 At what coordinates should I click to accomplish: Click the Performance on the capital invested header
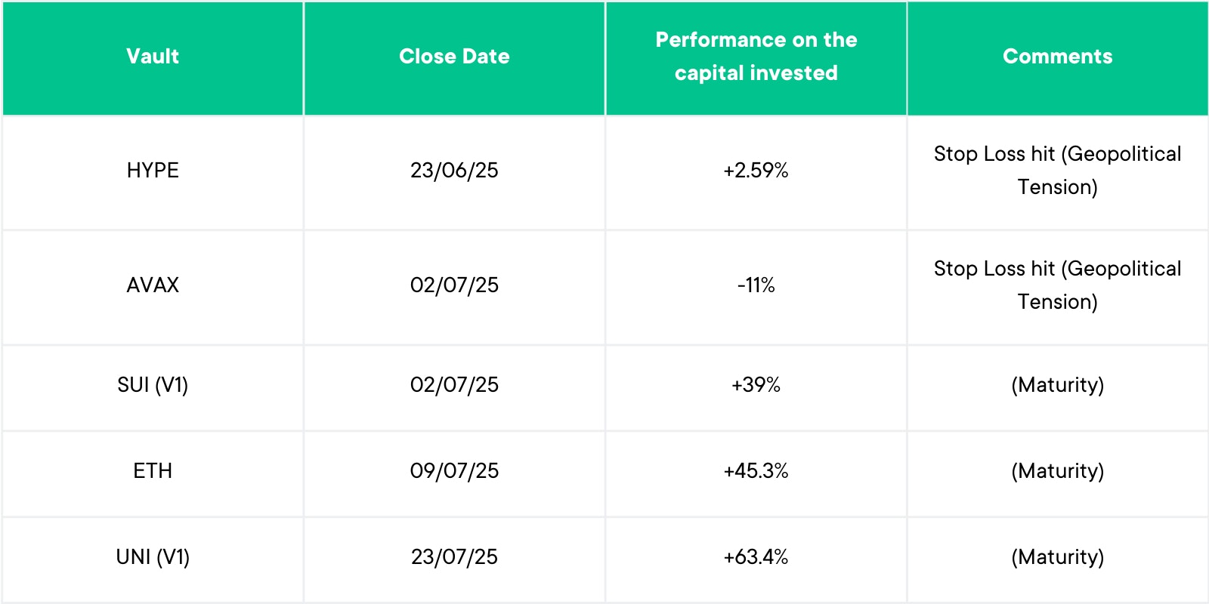756,57
